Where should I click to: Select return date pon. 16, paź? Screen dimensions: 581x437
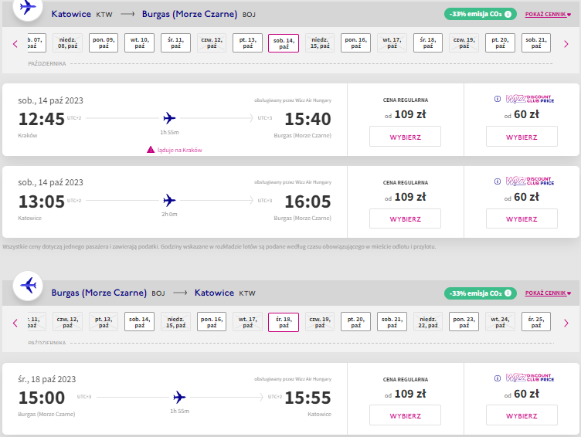click(212, 321)
